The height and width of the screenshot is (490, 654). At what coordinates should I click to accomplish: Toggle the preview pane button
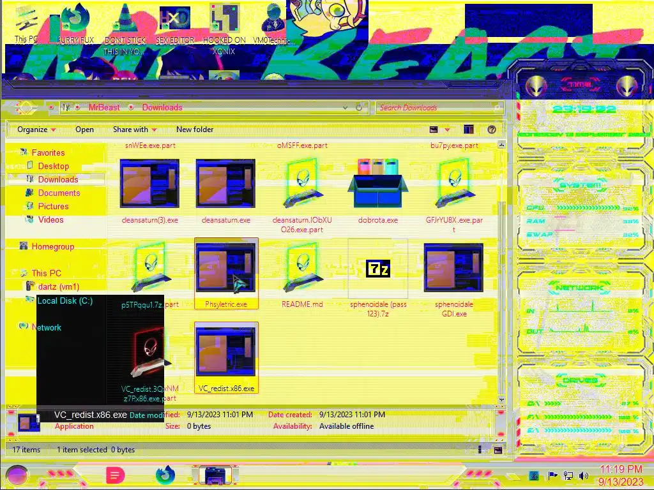click(468, 130)
